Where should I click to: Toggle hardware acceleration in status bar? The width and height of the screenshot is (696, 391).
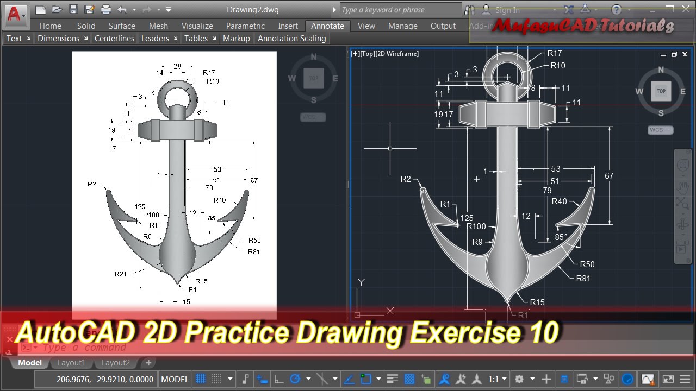click(627, 379)
